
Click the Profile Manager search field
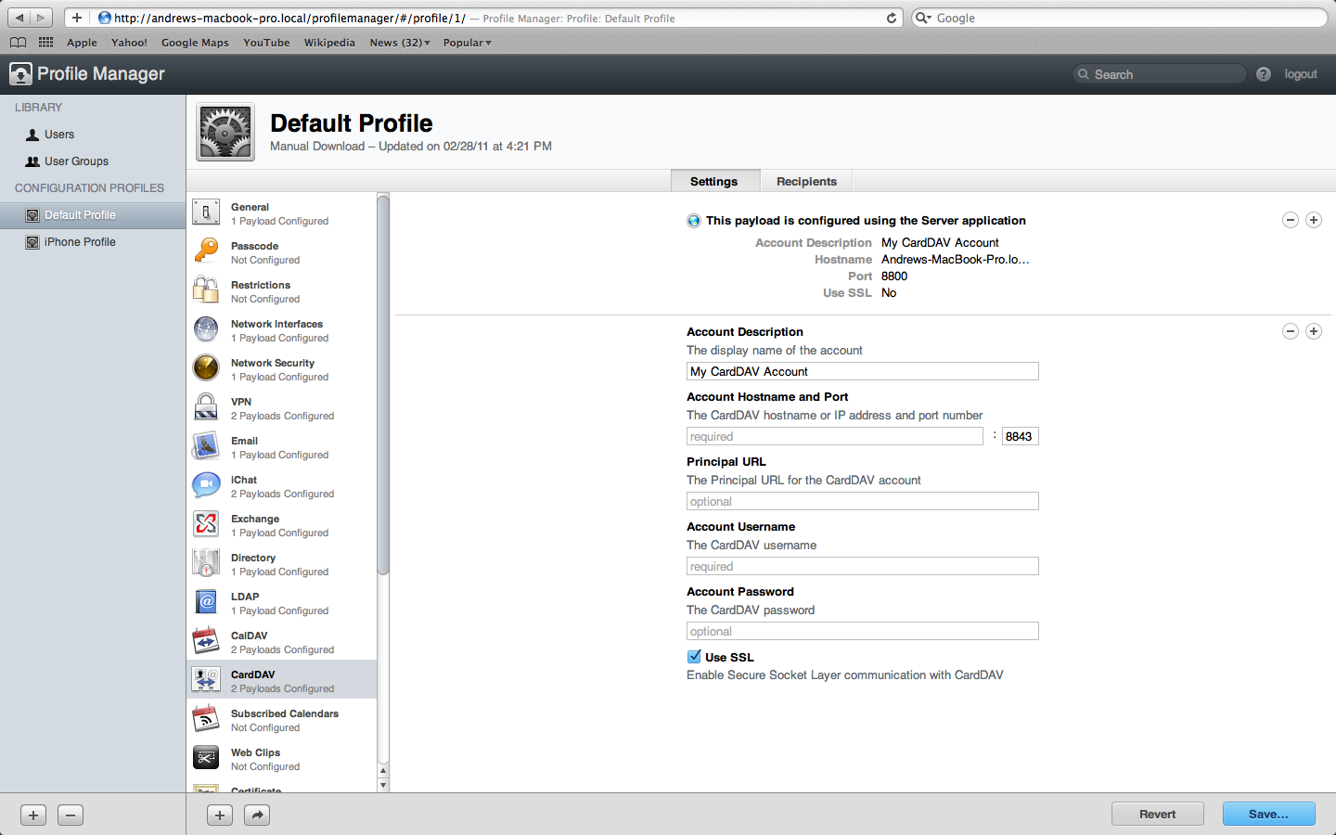pos(1160,74)
